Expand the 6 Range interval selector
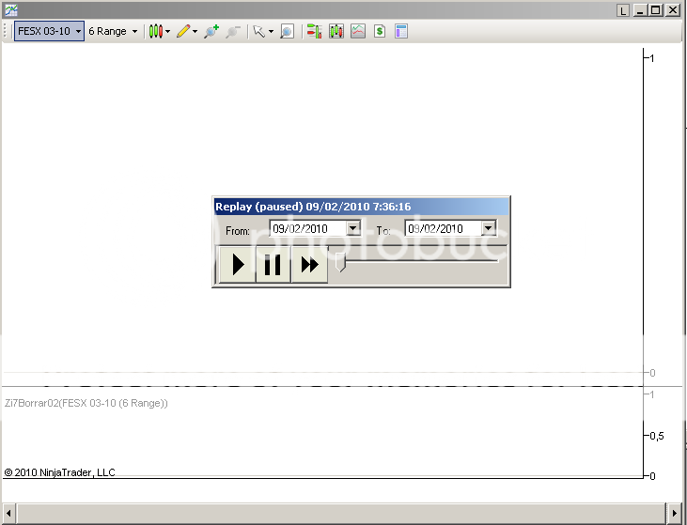Screen dimensions: 687x525 113,31
